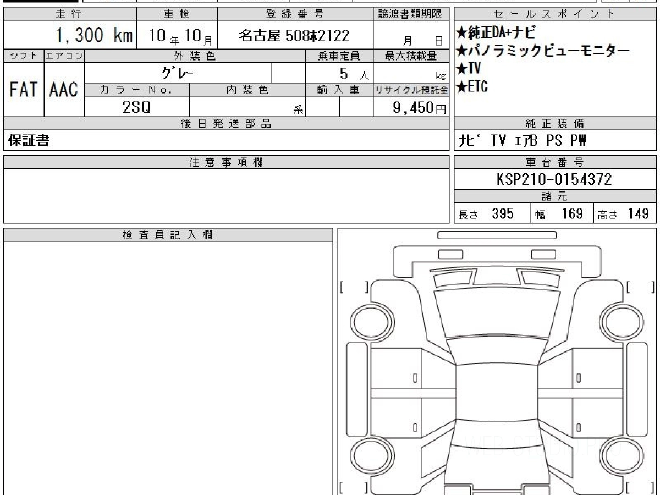
Task: Click the 純正装備 header
Action: click(555, 124)
